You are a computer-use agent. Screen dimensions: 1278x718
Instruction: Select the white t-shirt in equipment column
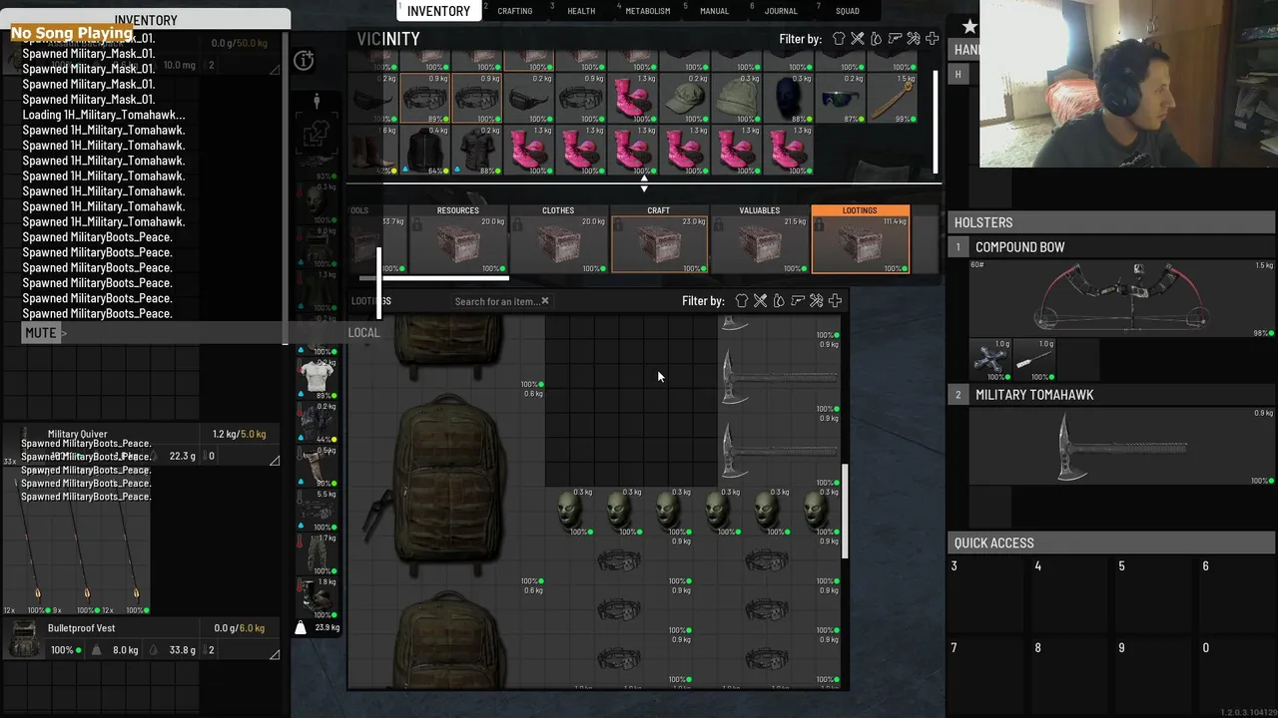[x=318, y=376]
